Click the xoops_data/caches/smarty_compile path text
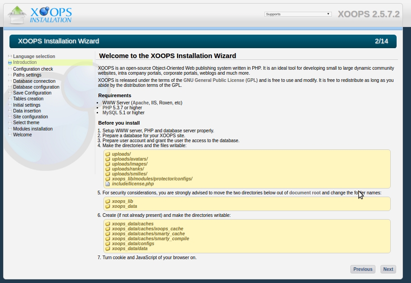Screen dimensions: 411x283 (151, 239)
